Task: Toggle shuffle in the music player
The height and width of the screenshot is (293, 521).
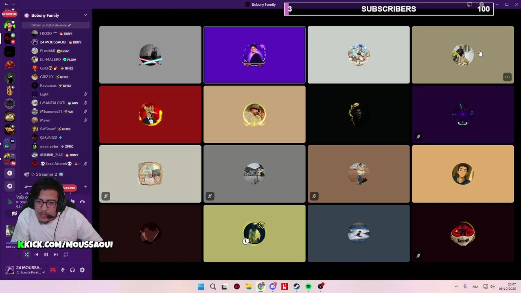Action: tap(26, 254)
